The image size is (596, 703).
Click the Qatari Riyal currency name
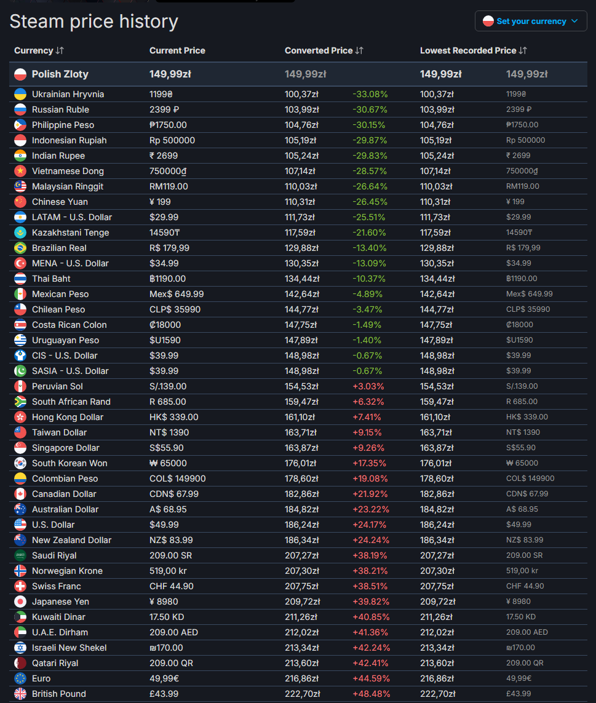[x=55, y=663]
